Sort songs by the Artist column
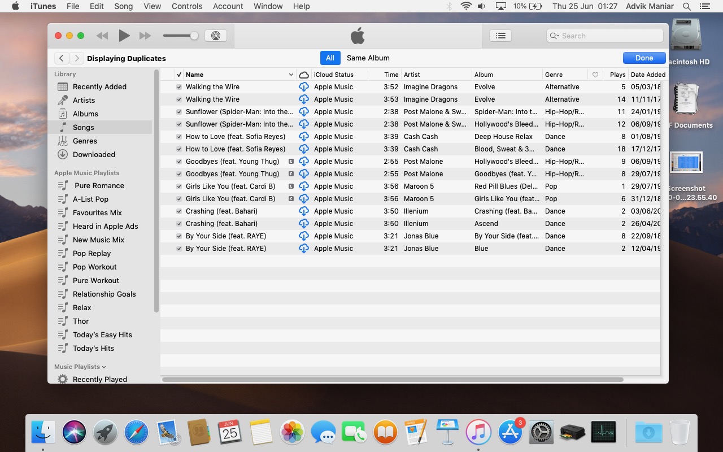 412,75
